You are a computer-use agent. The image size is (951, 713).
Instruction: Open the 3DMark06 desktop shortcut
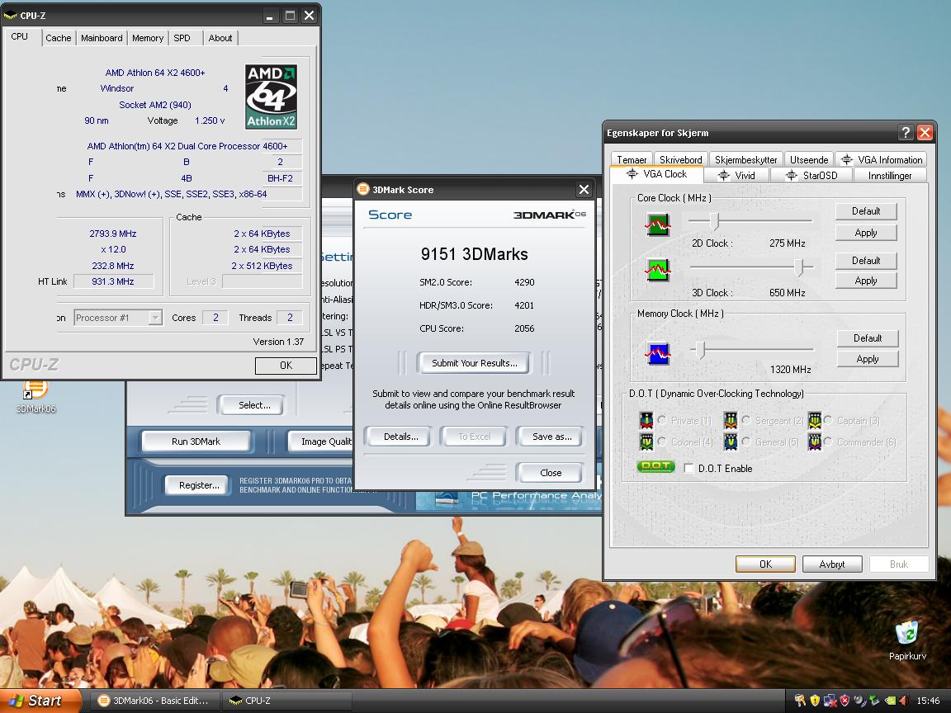pyautogui.click(x=35, y=396)
